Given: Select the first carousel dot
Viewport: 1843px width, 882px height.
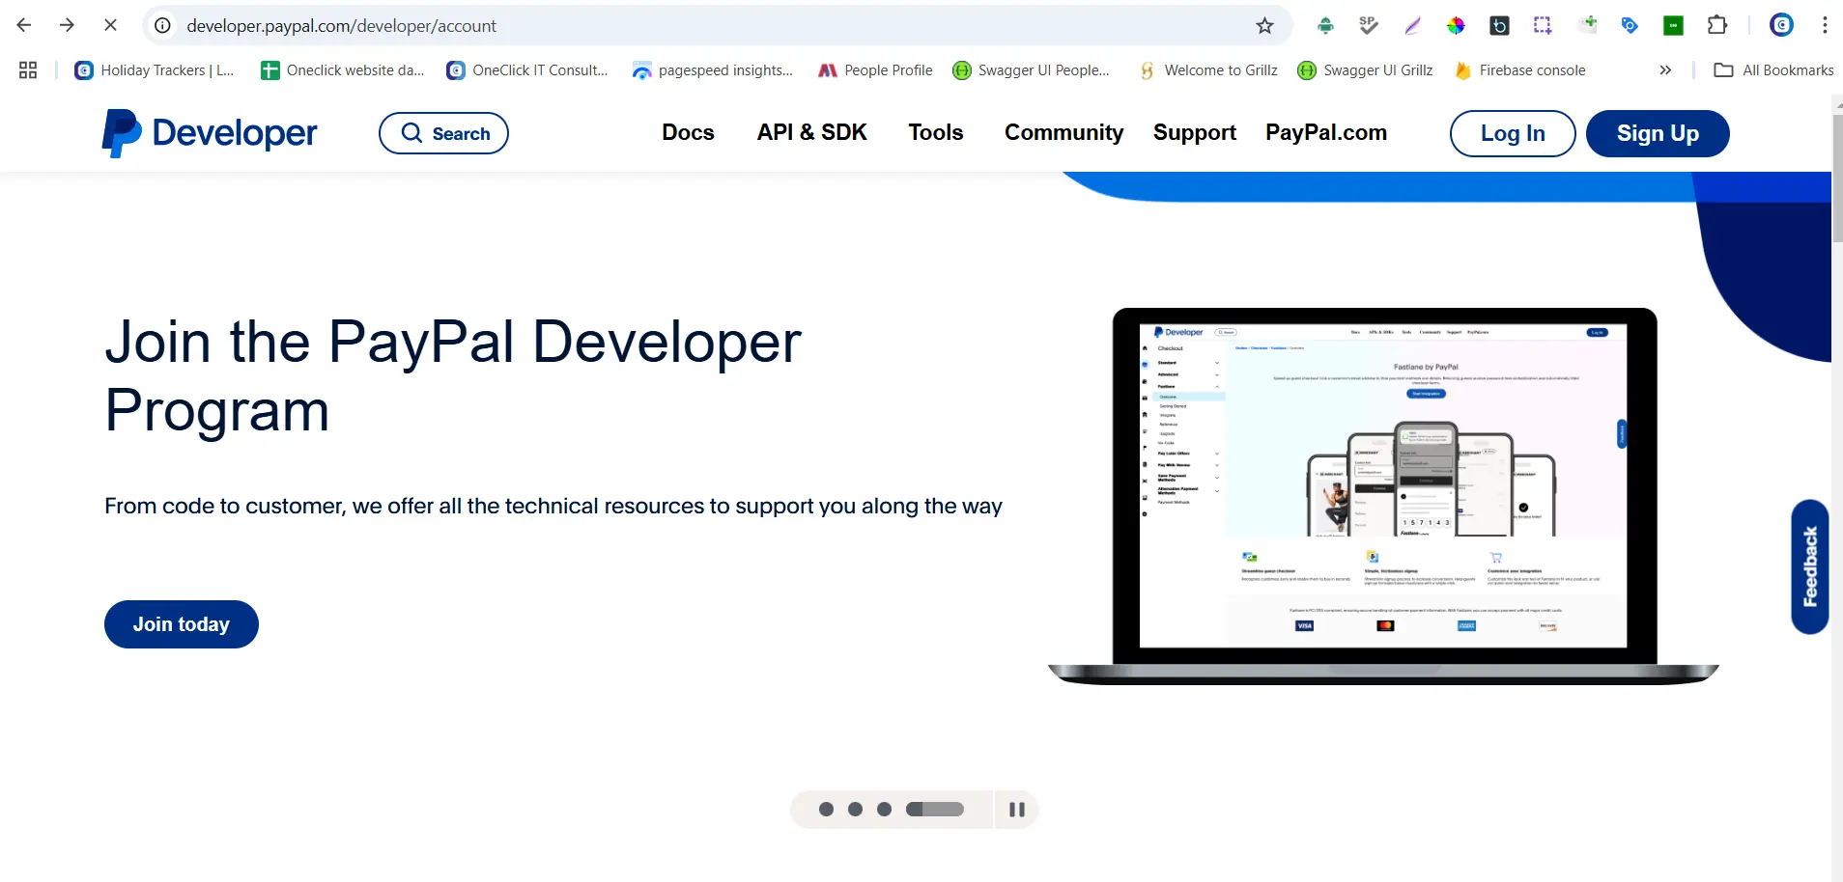Looking at the screenshot, I should tap(826, 810).
